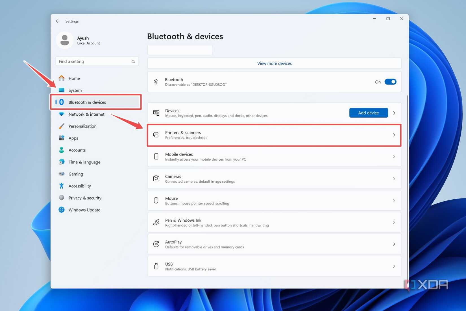Click Ayush account name
Image resolution: width=466 pixels, height=311 pixels.
pyautogui.click(x=83, y=38)
